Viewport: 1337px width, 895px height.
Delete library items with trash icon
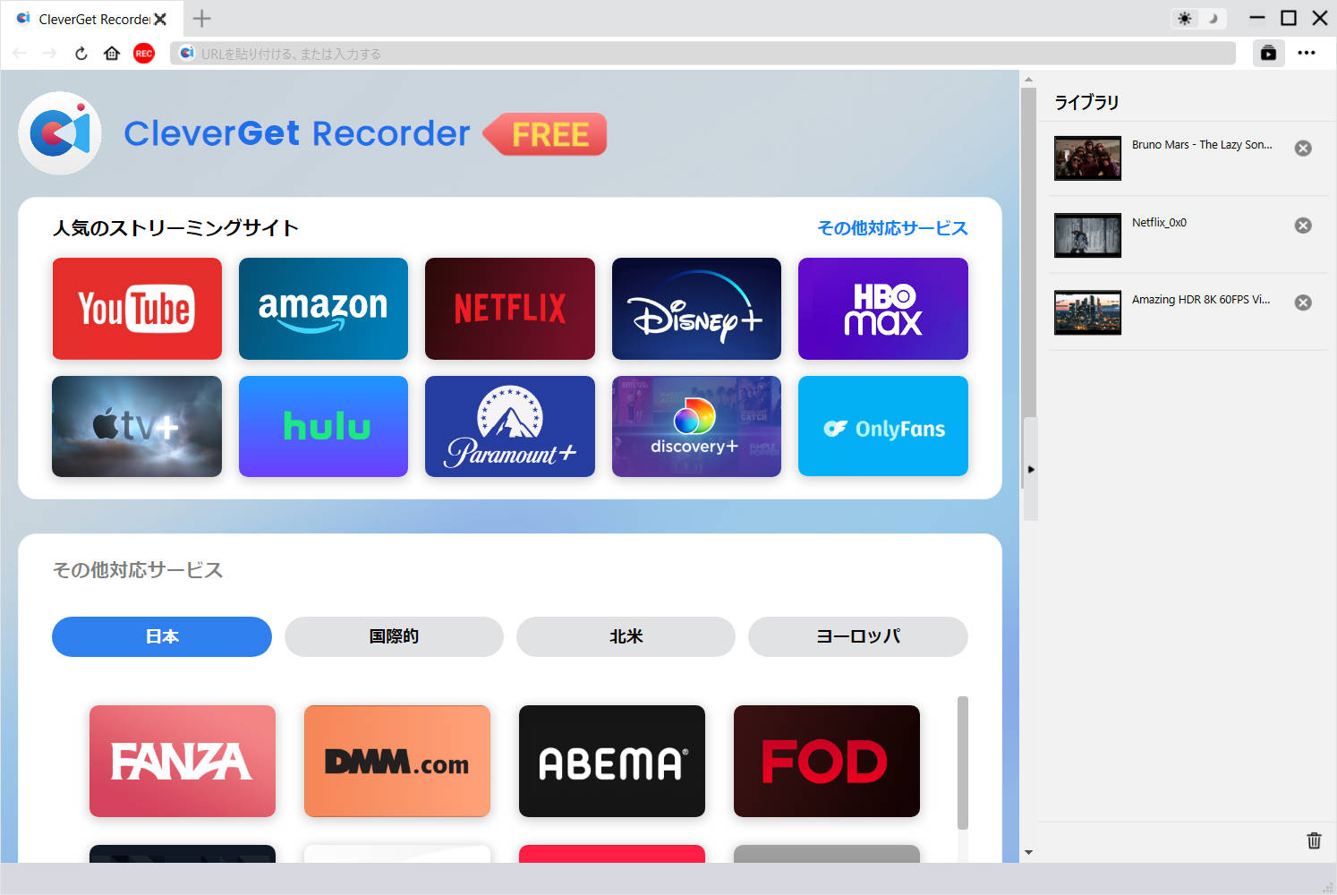(1314, 840)
